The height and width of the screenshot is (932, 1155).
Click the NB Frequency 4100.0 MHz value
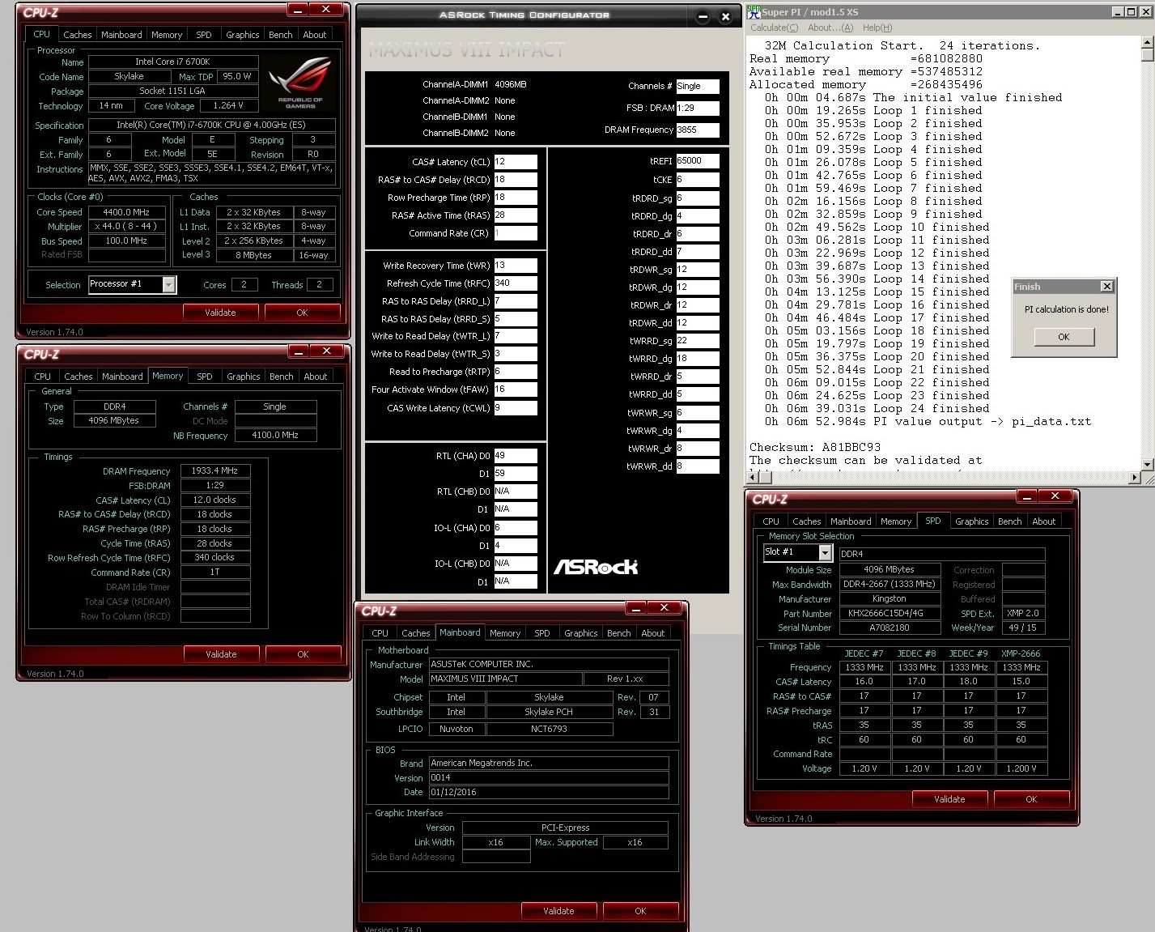pos(275,435)
